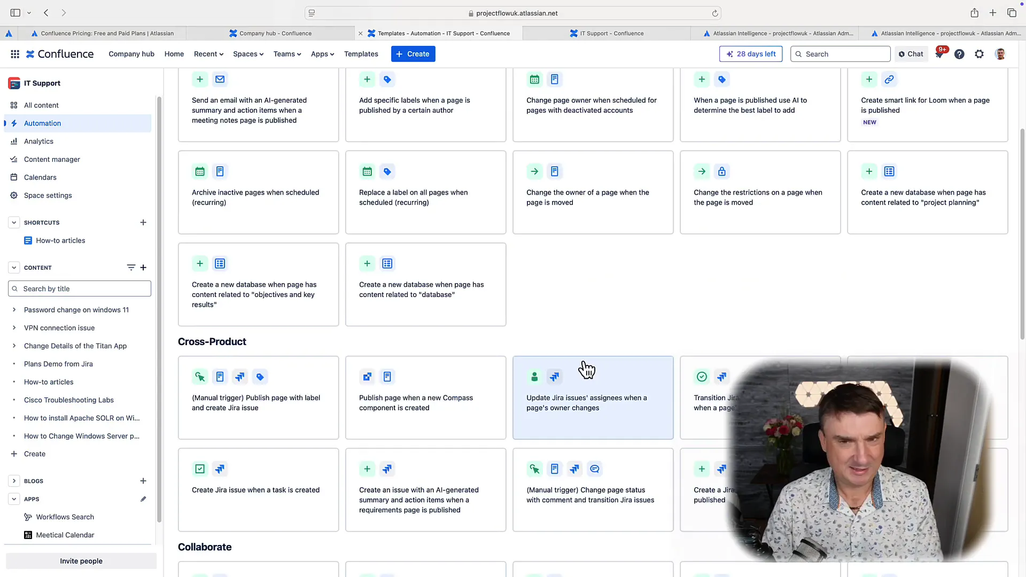Click the browser share icon
The image size is (1026, 577).
click(x=974, y=13)
